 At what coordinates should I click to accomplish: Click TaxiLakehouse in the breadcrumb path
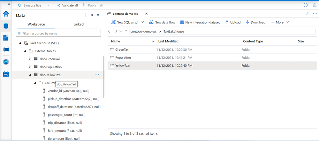click(x=174, y=32)
